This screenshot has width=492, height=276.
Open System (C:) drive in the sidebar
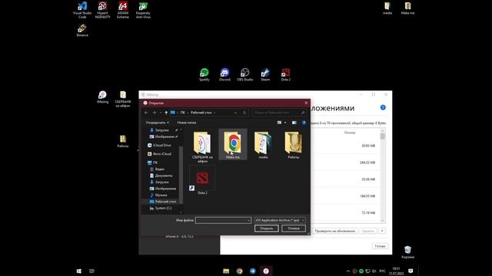coord(161,208)
